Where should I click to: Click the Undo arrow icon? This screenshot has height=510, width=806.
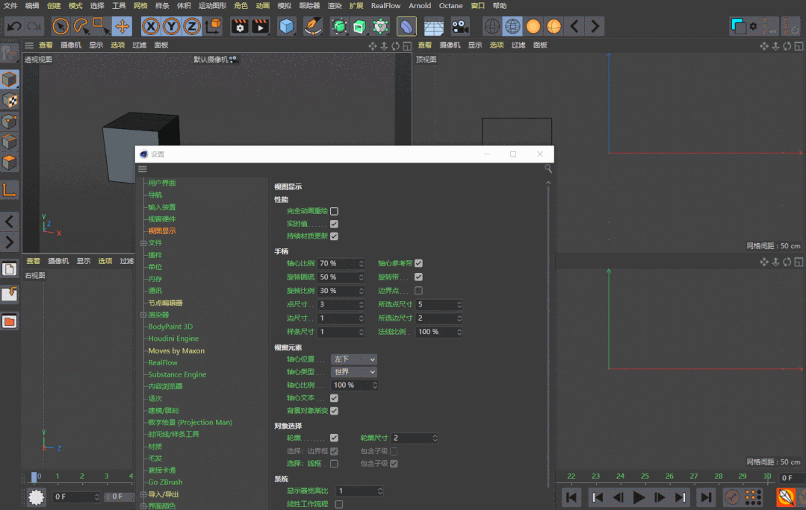coord(13,27)
